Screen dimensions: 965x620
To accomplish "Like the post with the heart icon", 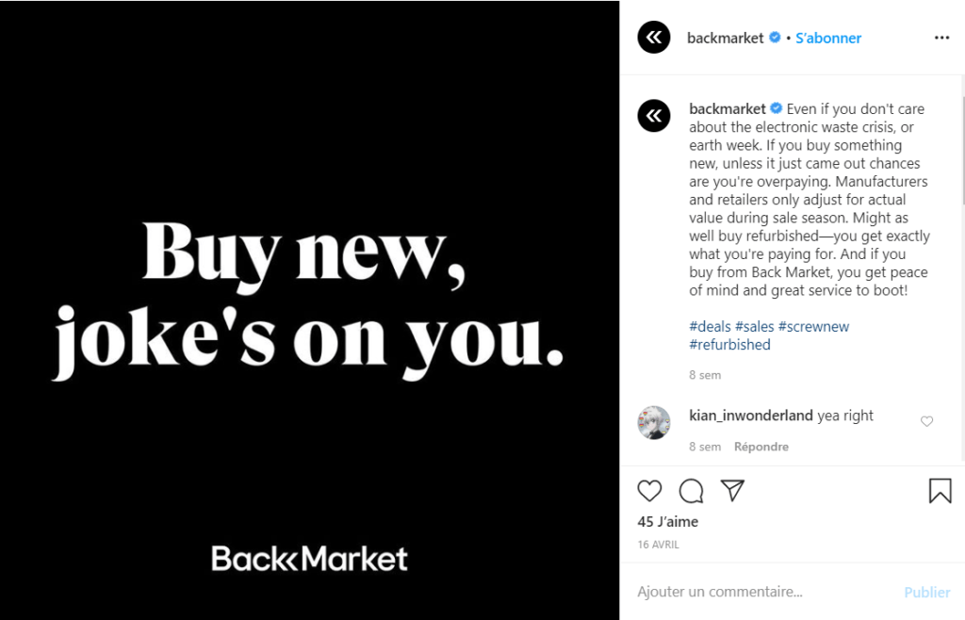I will [649, 491].
